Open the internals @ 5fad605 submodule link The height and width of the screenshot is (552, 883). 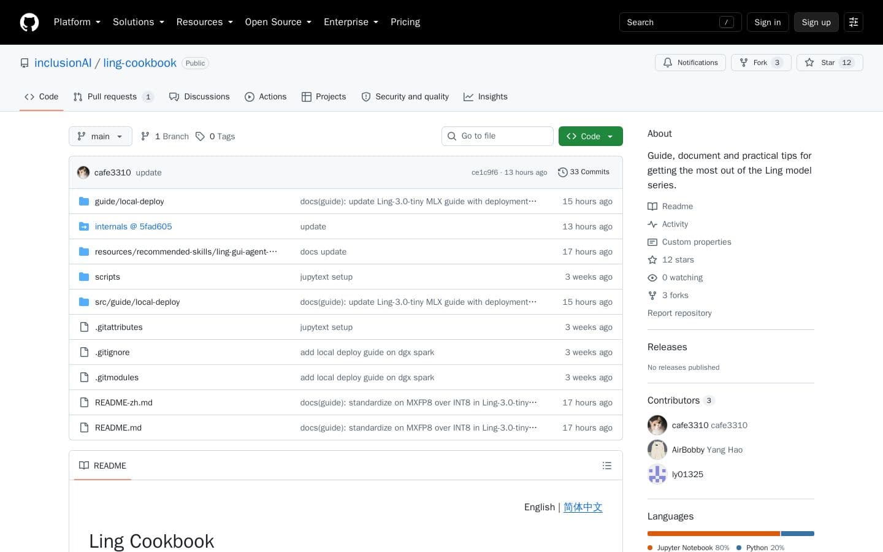133,226
